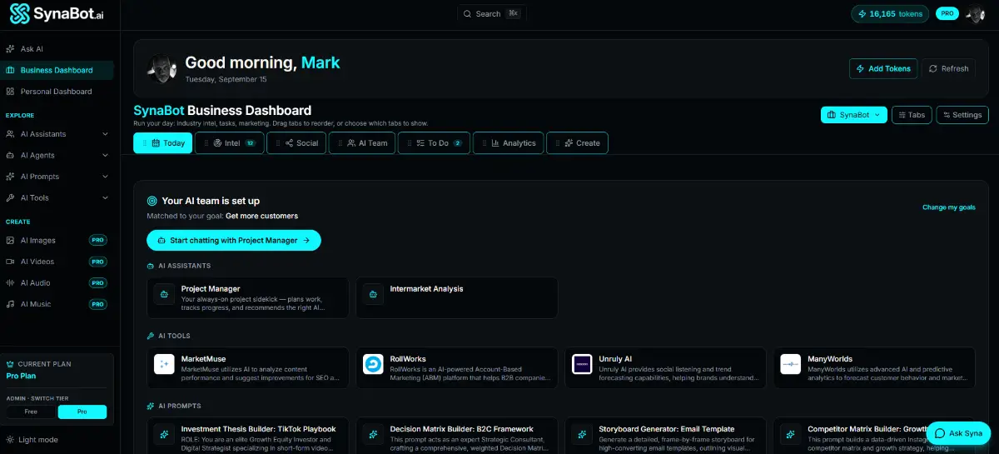Click the PRO badge next to AI Music
This screenshot has height=454, width=999.
tap(98, 304)
